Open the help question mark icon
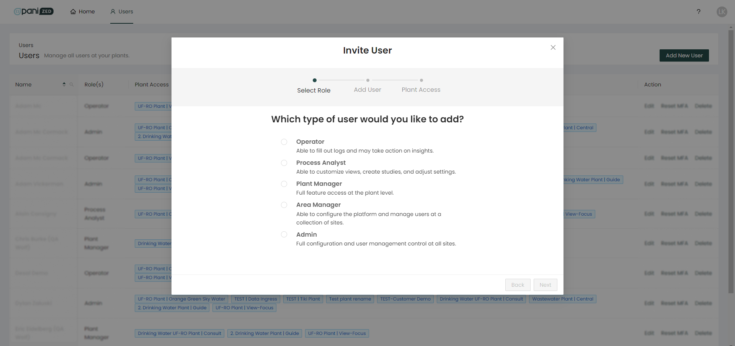Viewport: 735px width, 346px height. pos(699,11)
